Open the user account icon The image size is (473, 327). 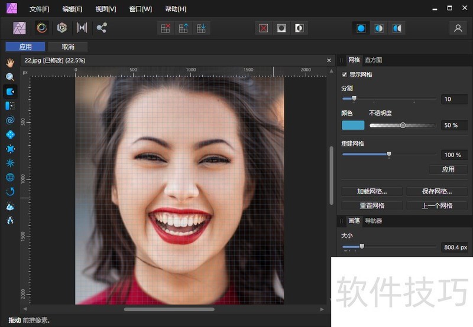coord(458,28)
